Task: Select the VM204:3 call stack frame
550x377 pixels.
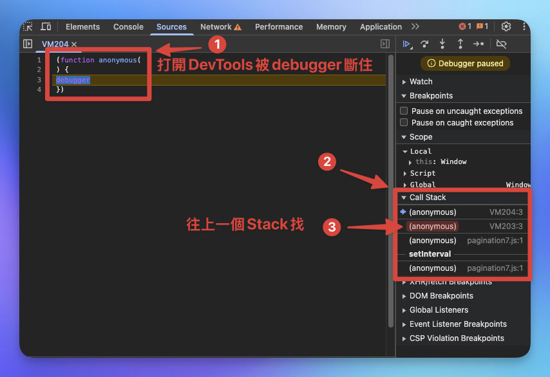Action: point(463,212)
